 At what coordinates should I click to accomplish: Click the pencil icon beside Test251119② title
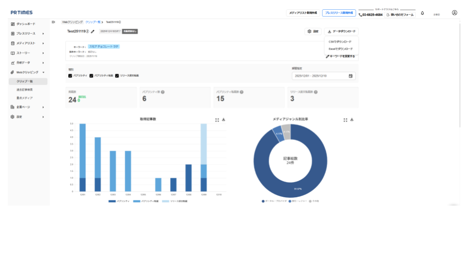(93, 32)
